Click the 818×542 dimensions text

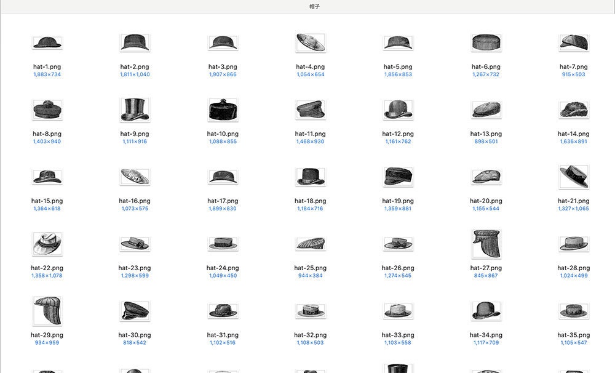coord(135,343)
